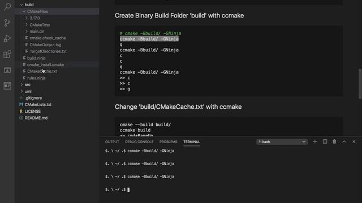
Task: Maximize the panel with up chevron
Action: pyautogui.click(x=344, y=142)
